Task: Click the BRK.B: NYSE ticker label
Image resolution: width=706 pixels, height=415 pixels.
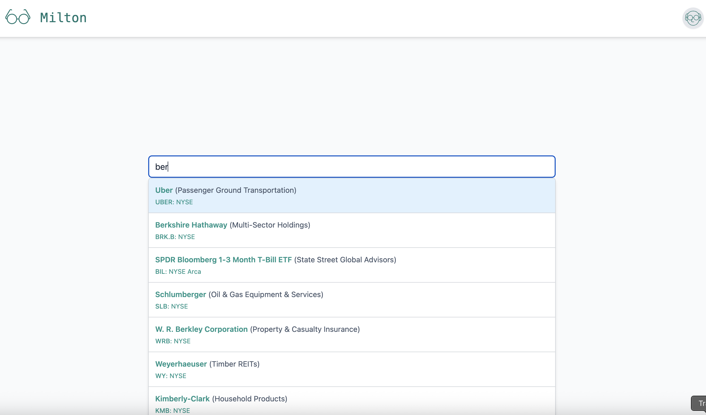Action: 175,237
